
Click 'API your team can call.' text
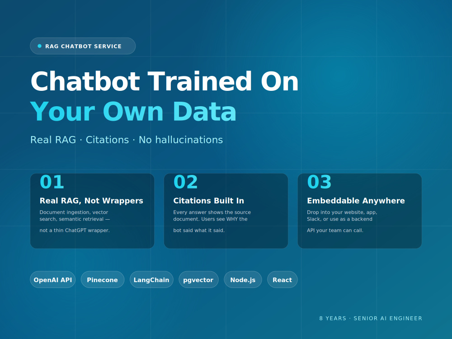pos(335,231)
